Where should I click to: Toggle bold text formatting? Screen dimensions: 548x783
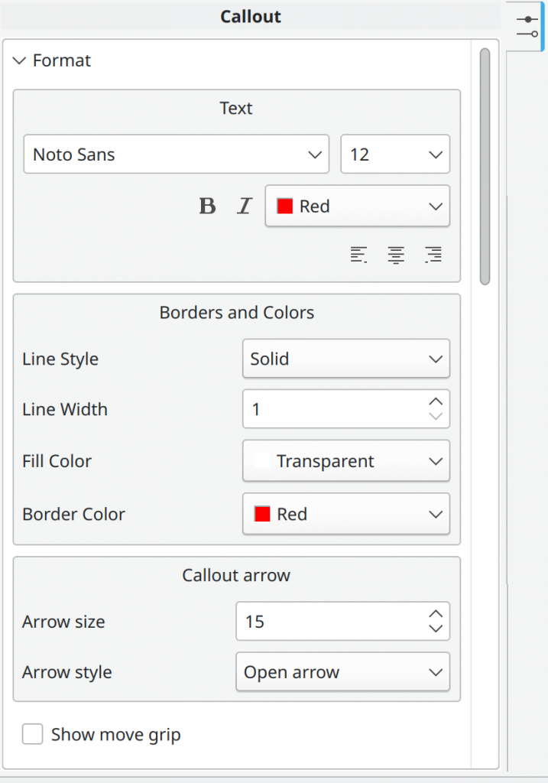[207, 206]
